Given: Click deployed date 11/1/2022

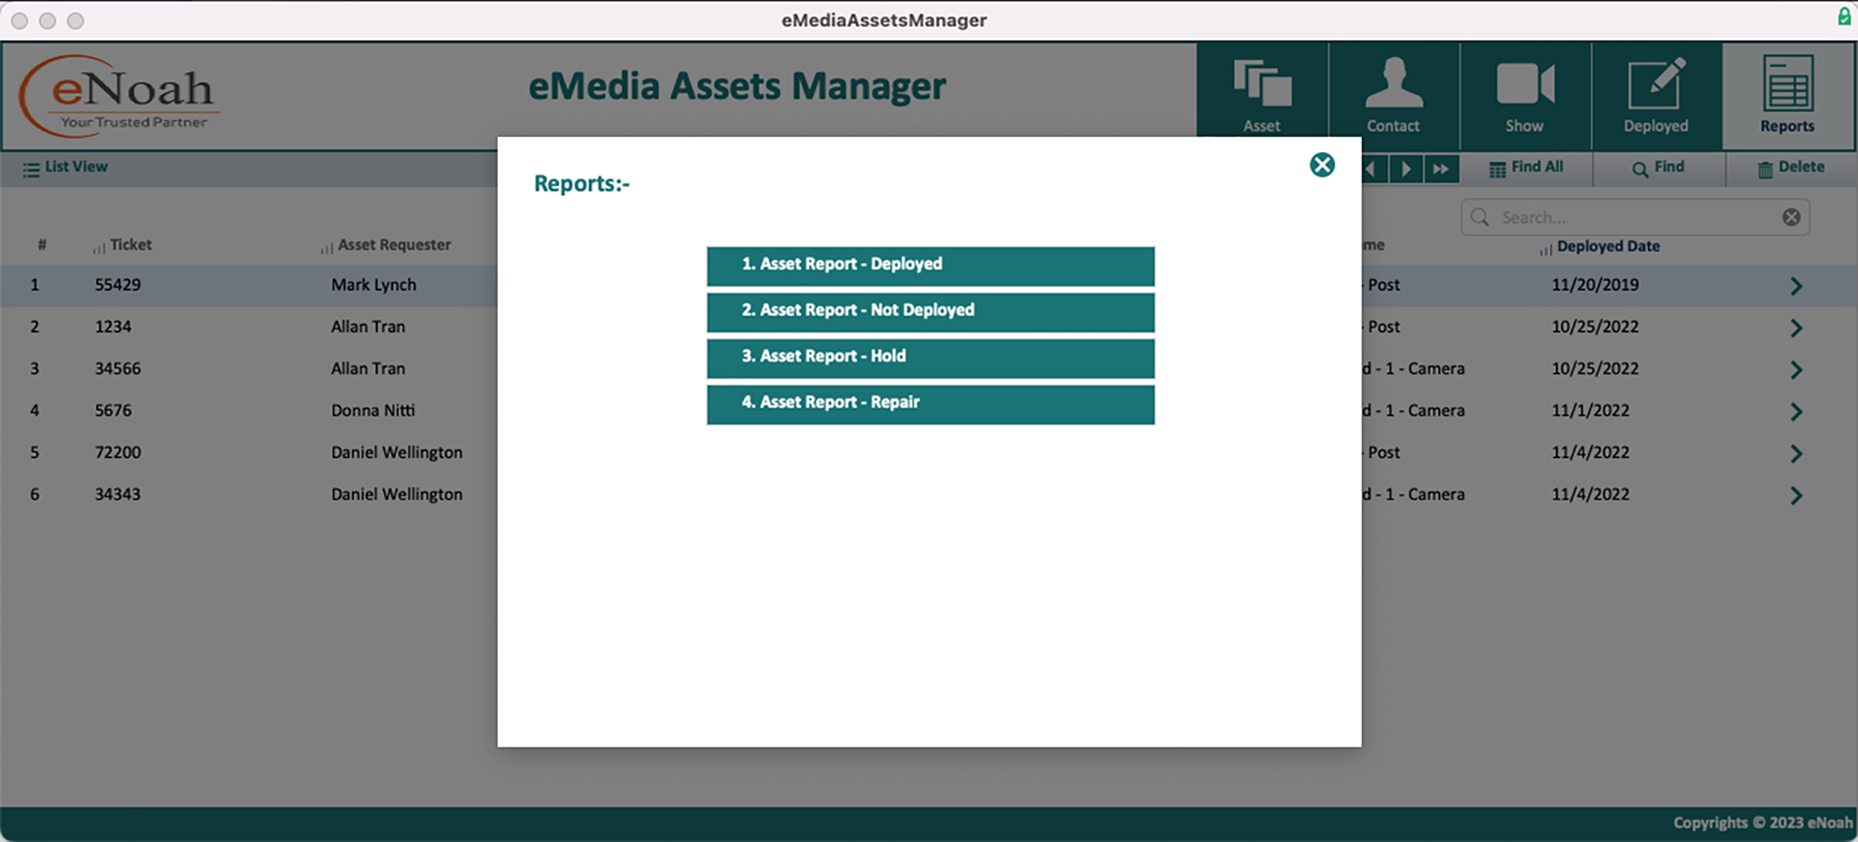Looking at the screenshot, I should pos(1590,410).
